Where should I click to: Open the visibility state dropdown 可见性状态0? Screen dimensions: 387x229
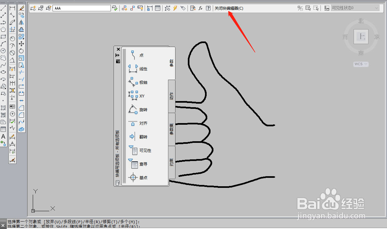[355, 8]
